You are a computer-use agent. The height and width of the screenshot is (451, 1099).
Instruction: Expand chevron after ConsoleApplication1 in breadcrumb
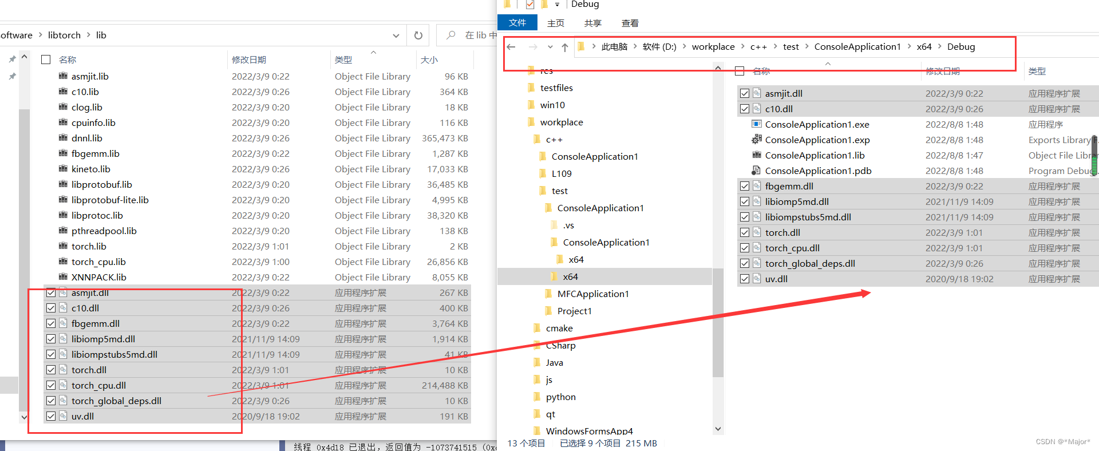pyautogui.click(x=909, y=46)
